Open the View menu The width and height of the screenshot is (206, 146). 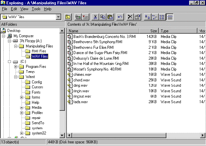tap(24, 9)
